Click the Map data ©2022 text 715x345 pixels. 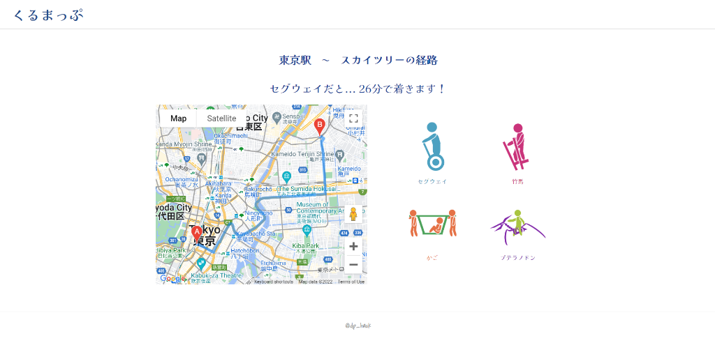(x=316, y=282)
